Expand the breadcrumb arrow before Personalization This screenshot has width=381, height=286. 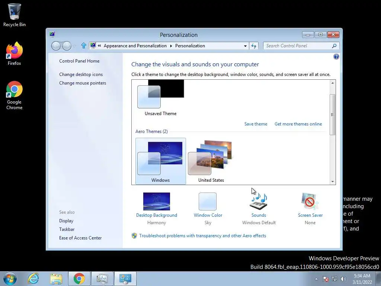coord(171,46)
